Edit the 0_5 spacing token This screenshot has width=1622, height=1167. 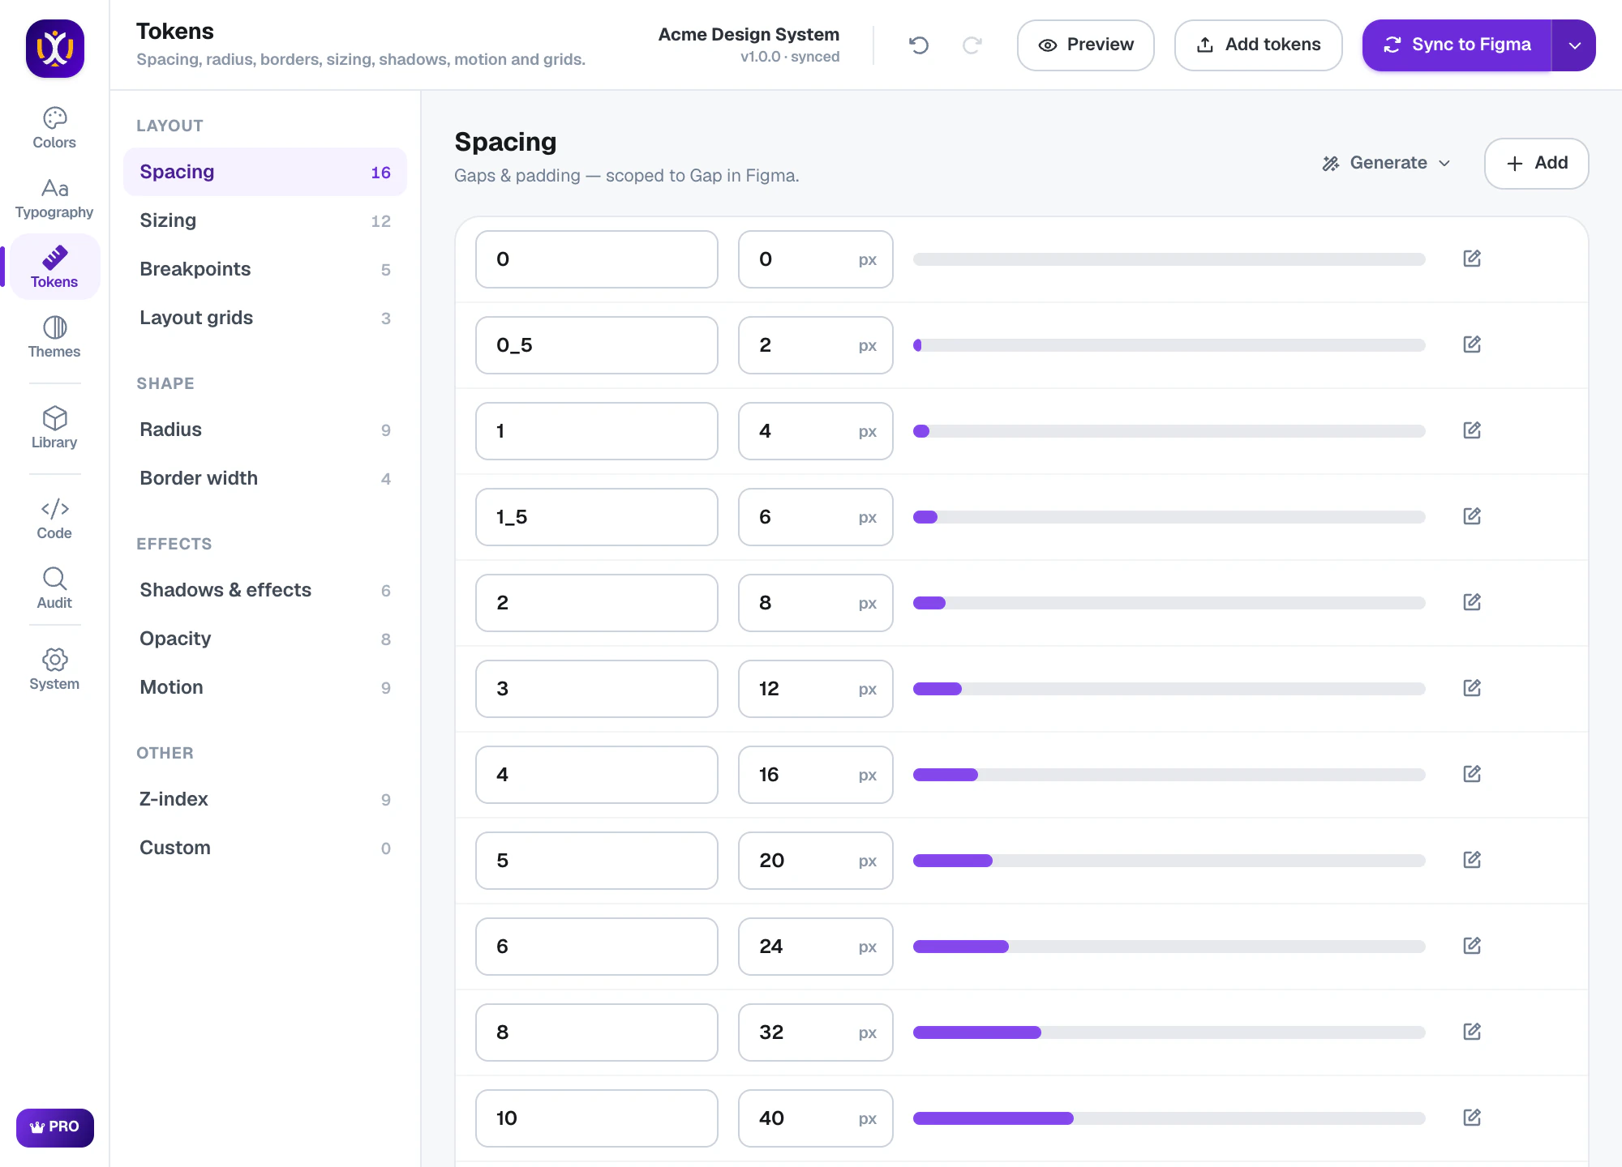pos(1472,344)
